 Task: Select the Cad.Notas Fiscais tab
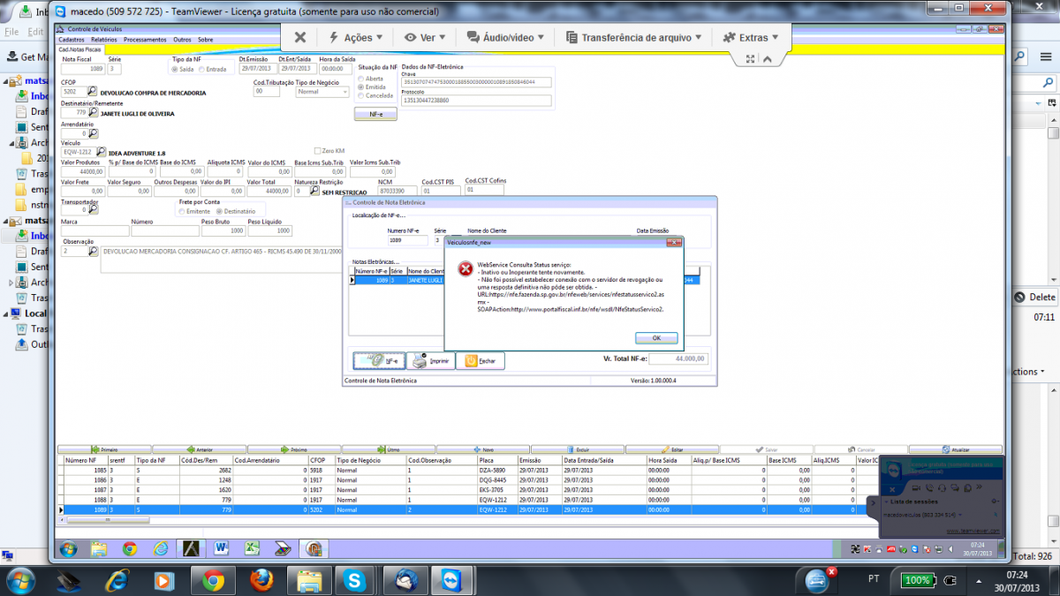(x=79, y=49)
